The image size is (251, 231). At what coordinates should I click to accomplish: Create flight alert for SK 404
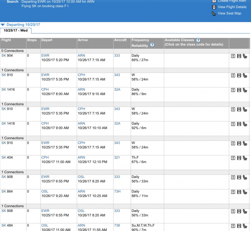(x=233, y=158)
